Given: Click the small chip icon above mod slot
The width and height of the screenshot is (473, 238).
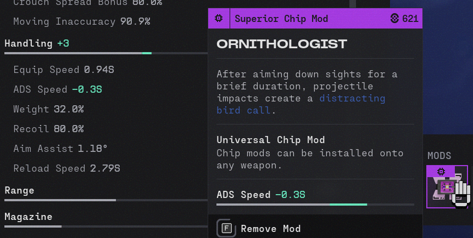Looking at the screenshot, I should click(x=441, y=172).
